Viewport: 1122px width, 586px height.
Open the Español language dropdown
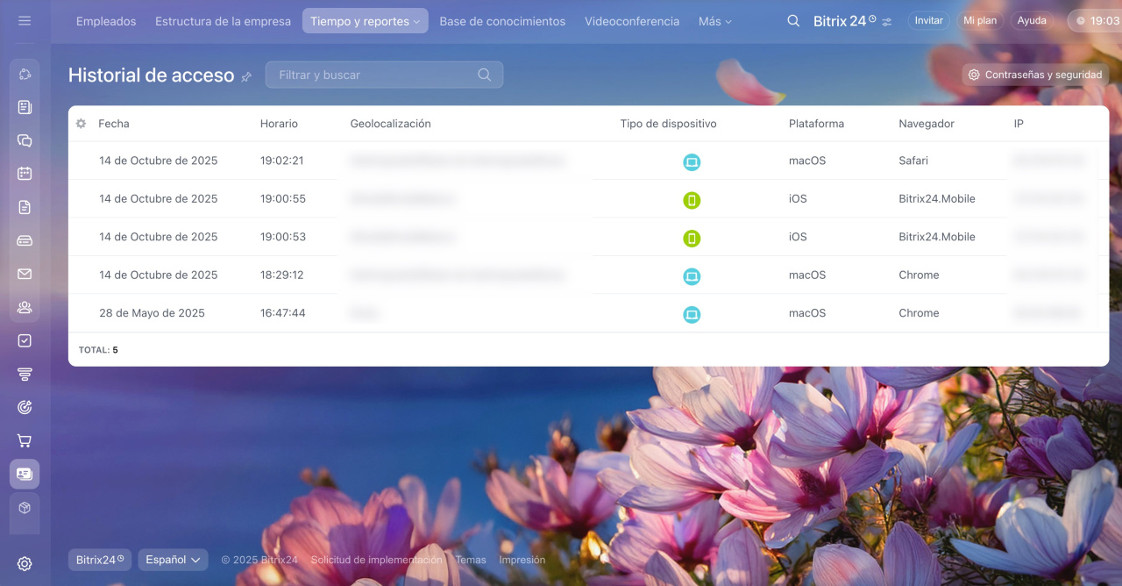coord(173,560)
